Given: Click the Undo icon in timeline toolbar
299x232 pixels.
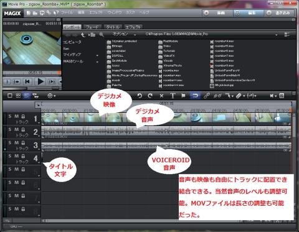Looking at the screenshot, I should click(x=140, y=96).
